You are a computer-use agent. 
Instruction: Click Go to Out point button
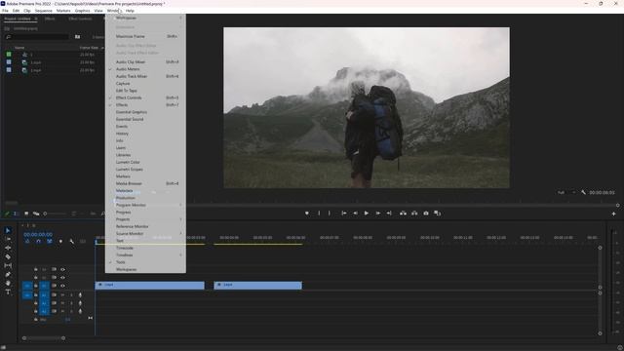(389, 214)
